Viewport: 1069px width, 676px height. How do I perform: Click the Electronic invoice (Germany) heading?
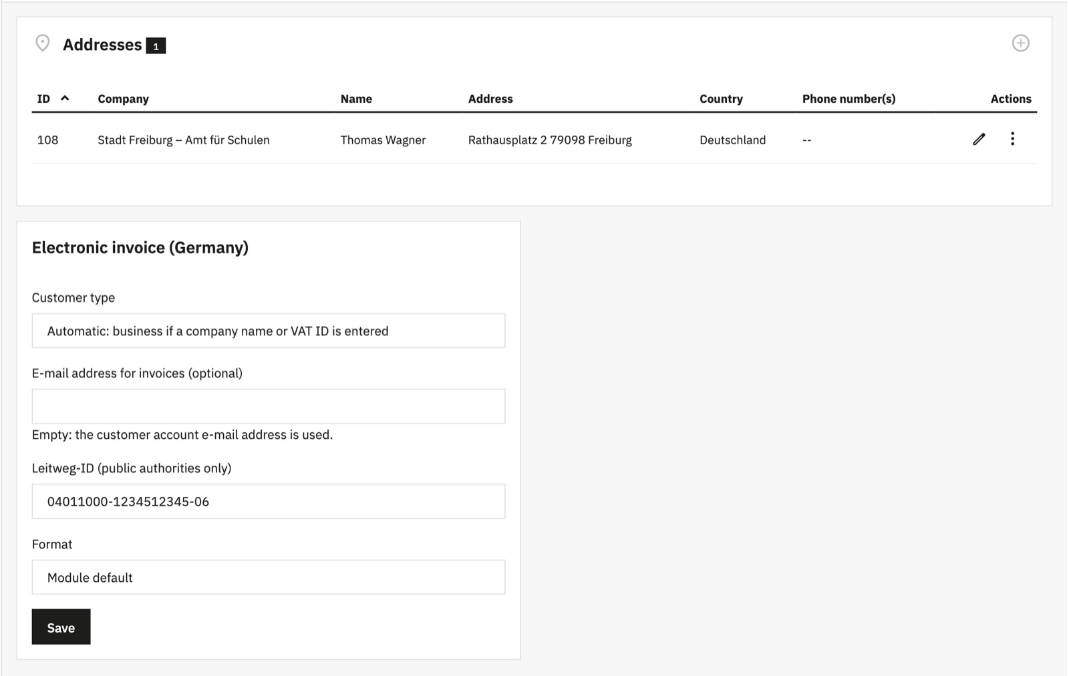point(140,248)
